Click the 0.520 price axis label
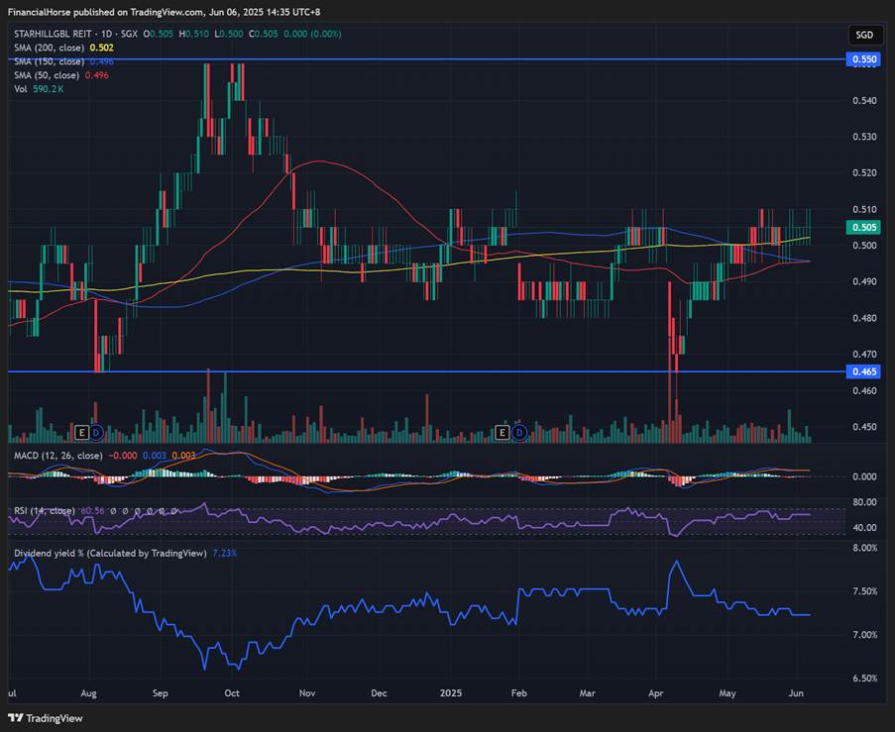Image resolution: width=895 pixels, height=732 pixels. 864,173
